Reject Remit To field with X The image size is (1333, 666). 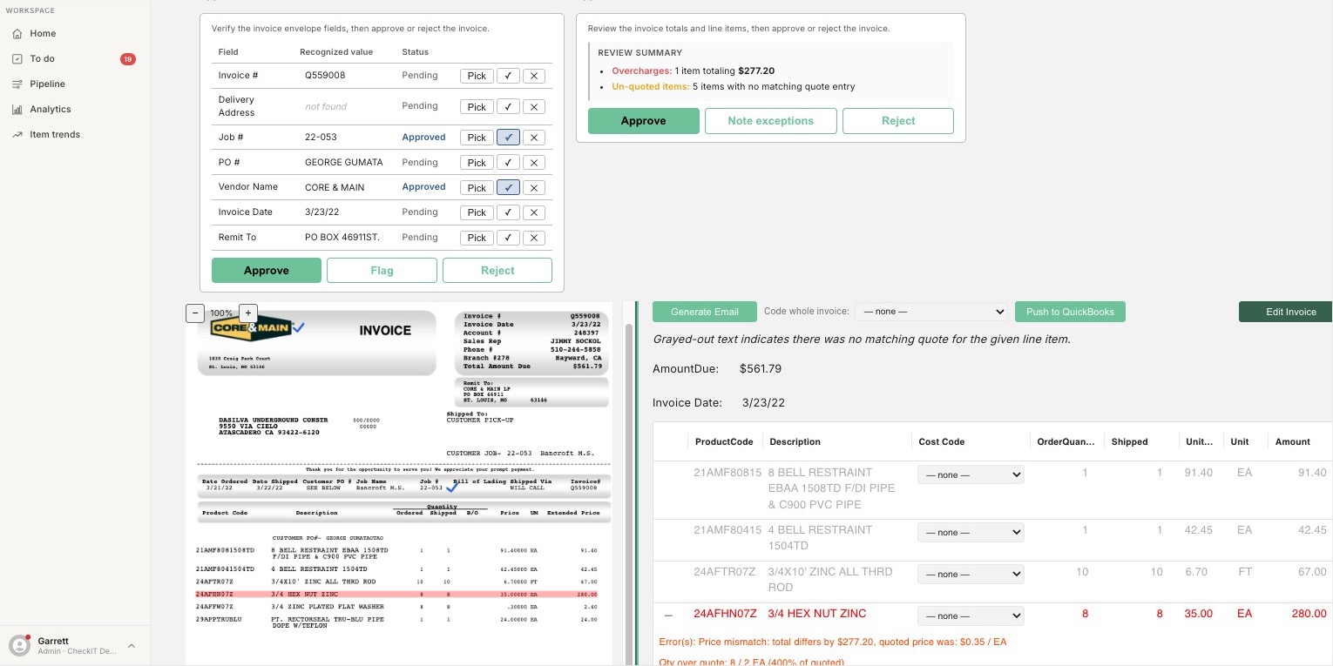[534, 238]
